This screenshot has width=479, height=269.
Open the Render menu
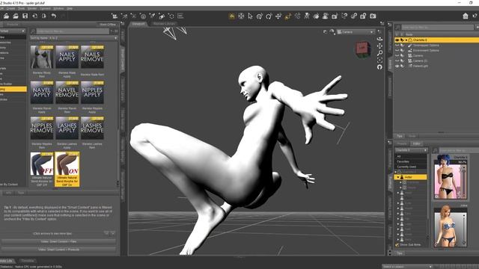[x=32, y=8]
